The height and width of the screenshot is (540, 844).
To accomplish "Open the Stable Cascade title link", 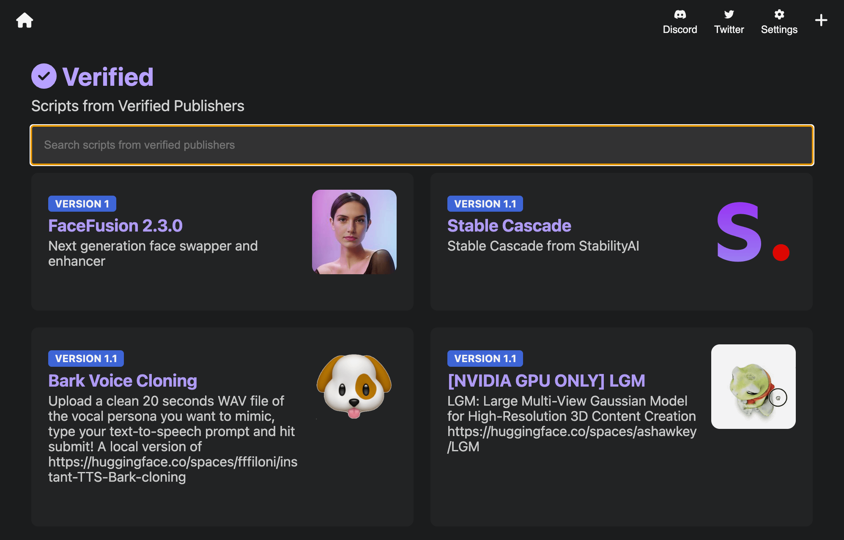I will 509,226.
